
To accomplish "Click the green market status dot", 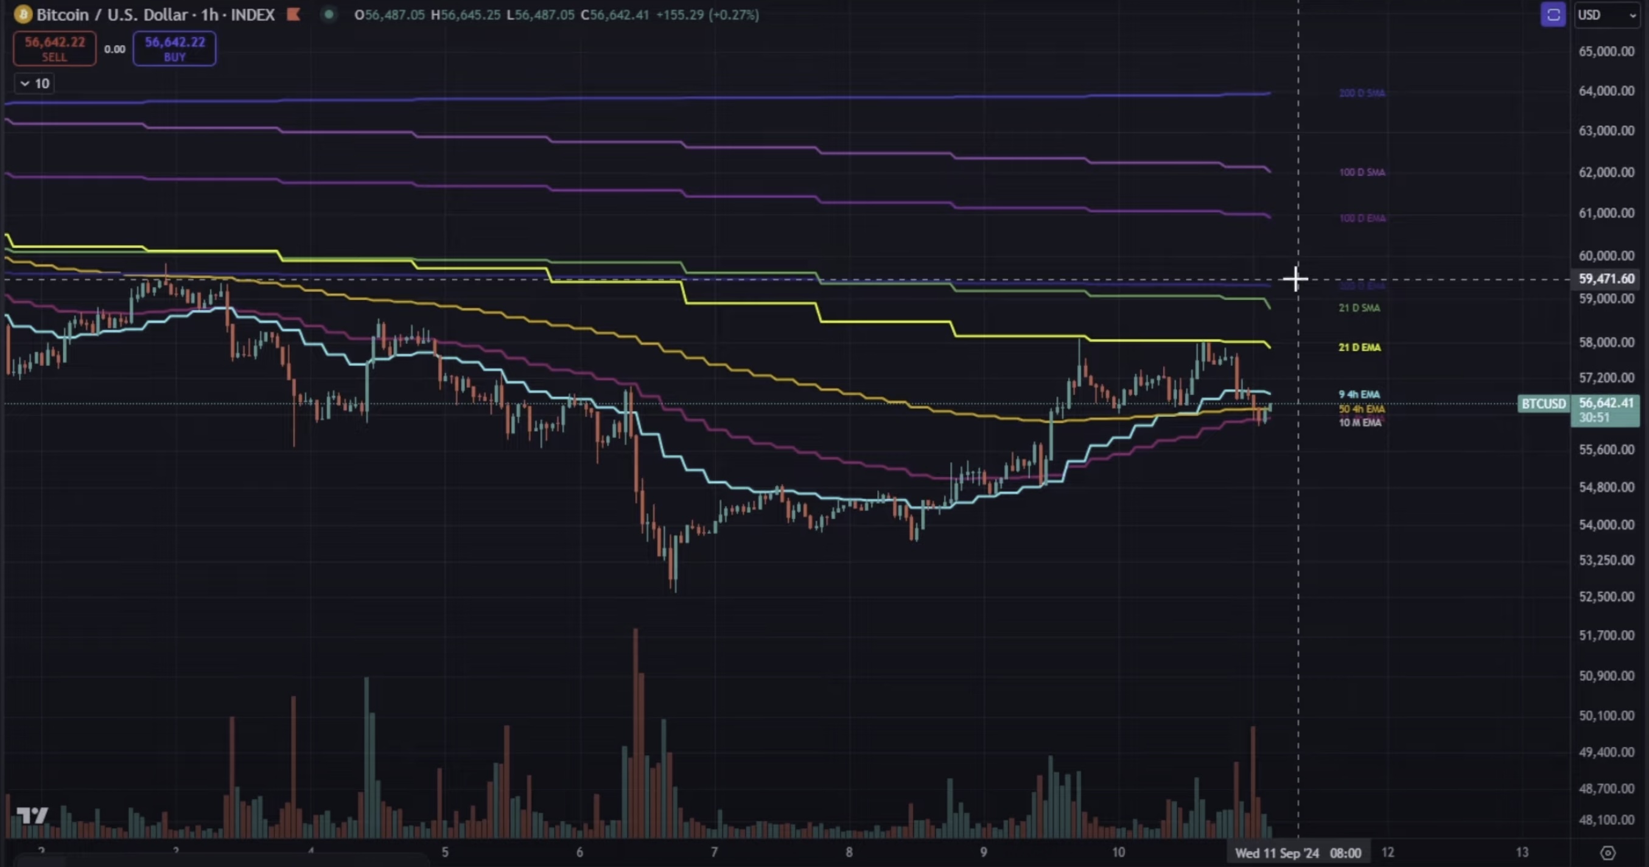I will coord(328,14).
